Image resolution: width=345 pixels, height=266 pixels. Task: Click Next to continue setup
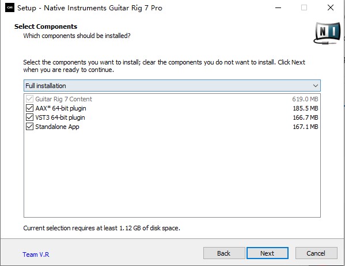[x=267, y=253]
